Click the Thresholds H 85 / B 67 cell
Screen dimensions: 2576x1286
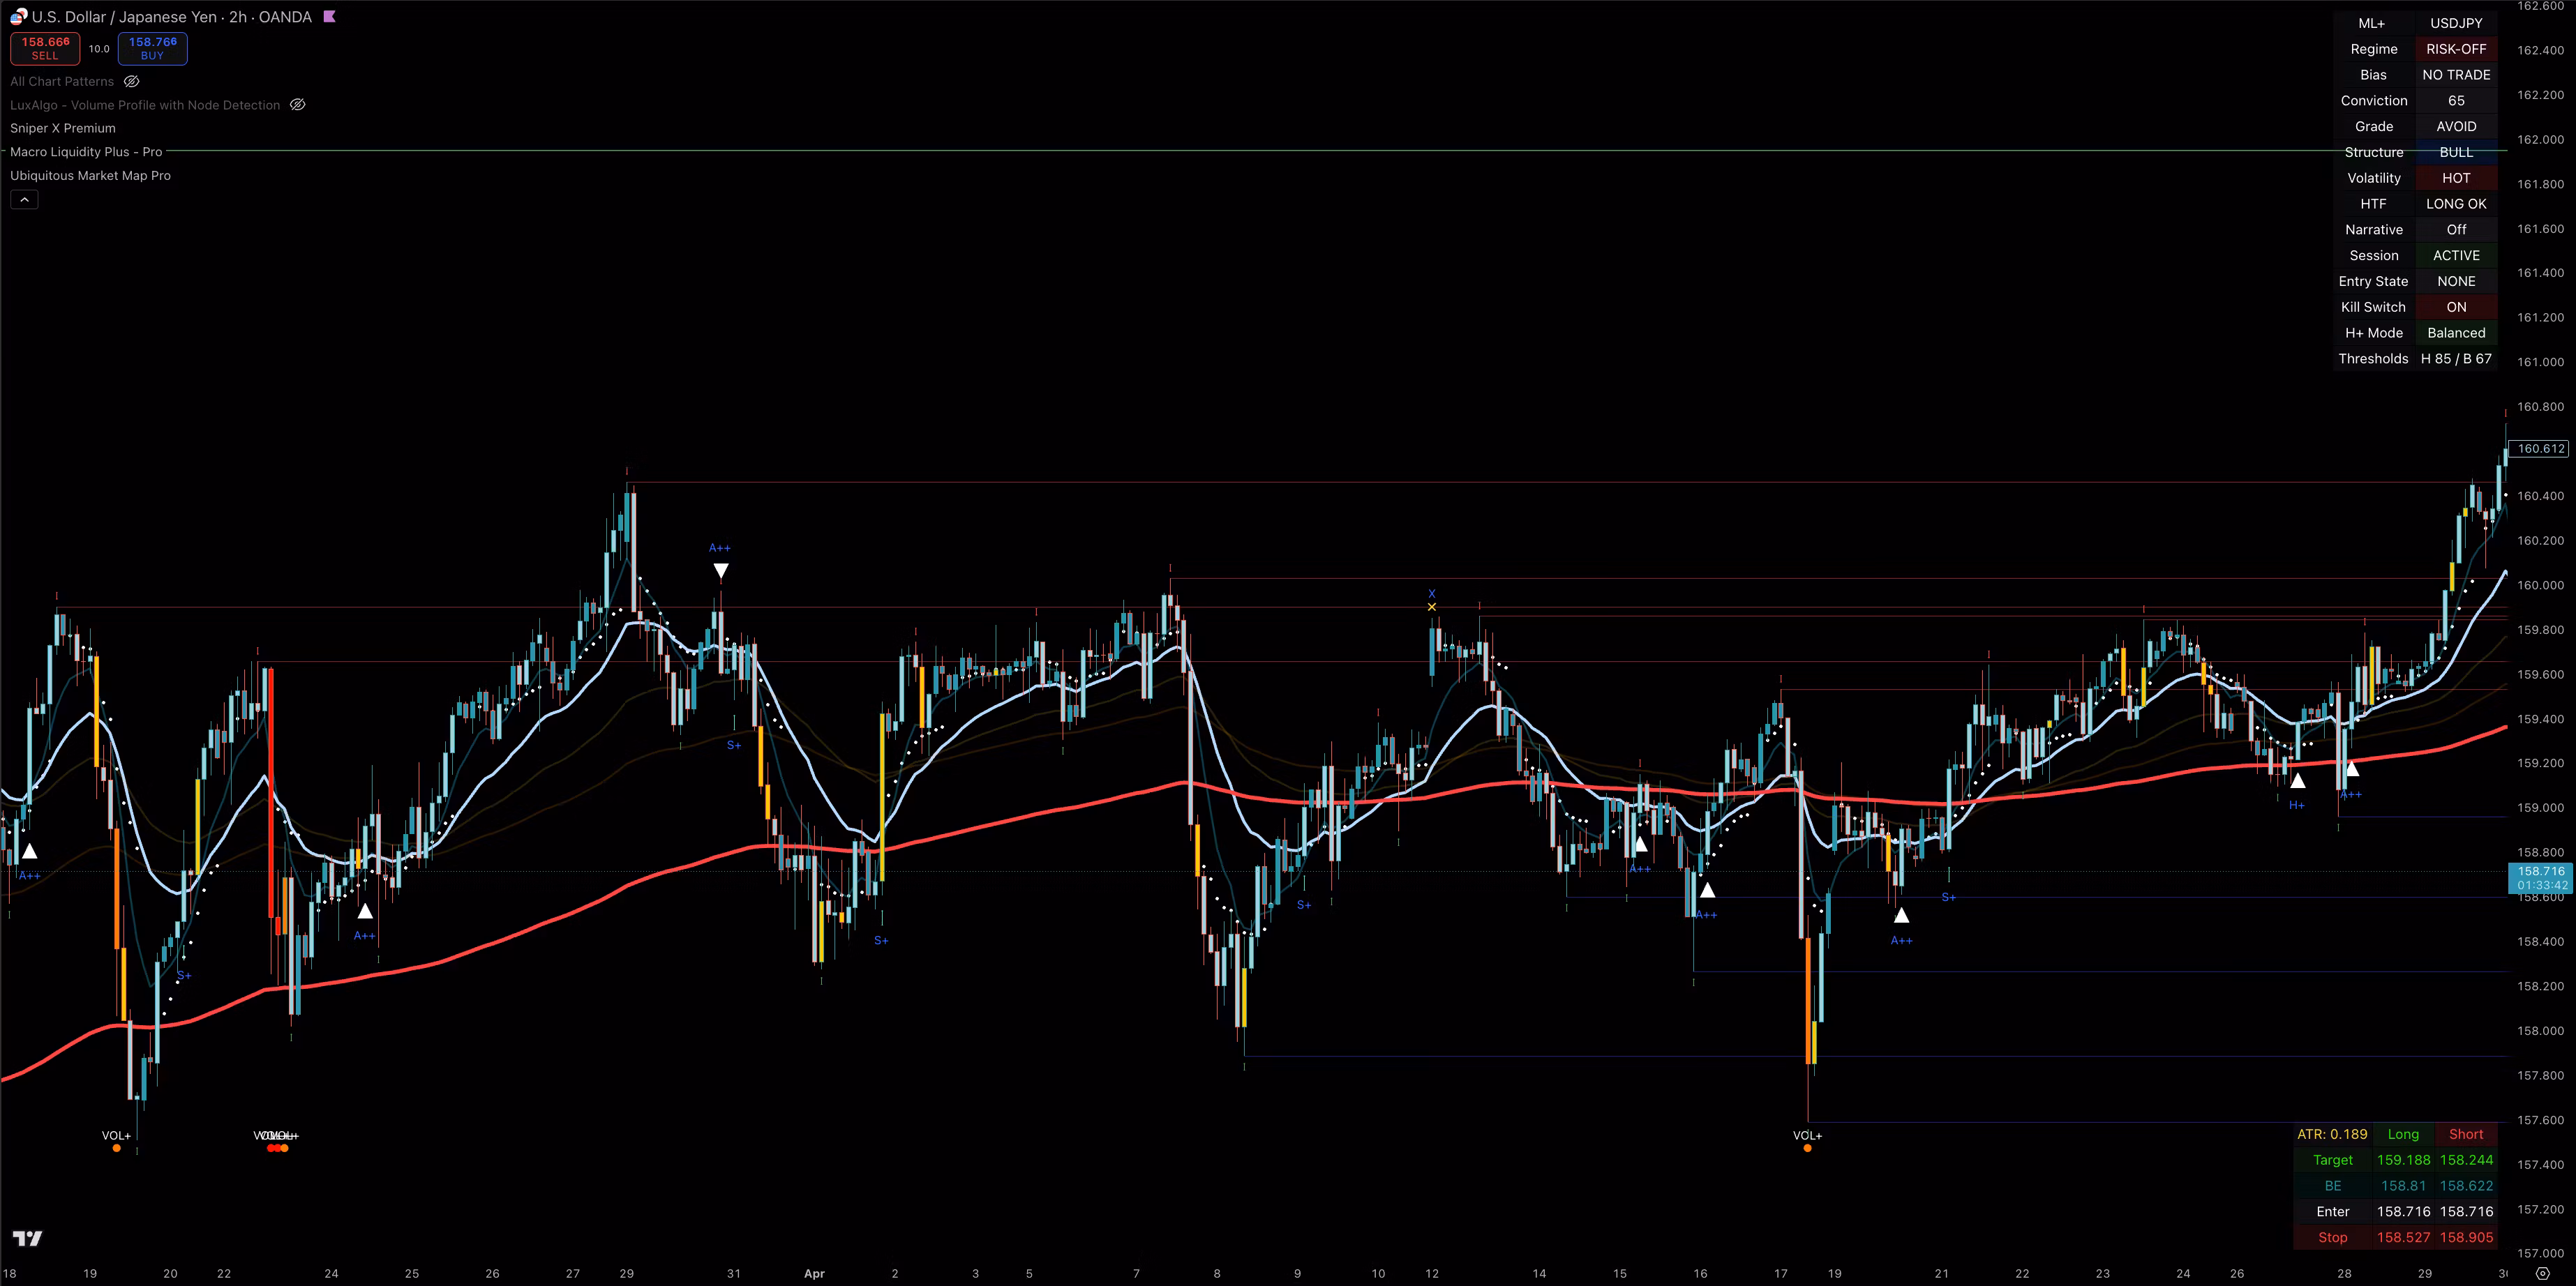coord(2456,358)
